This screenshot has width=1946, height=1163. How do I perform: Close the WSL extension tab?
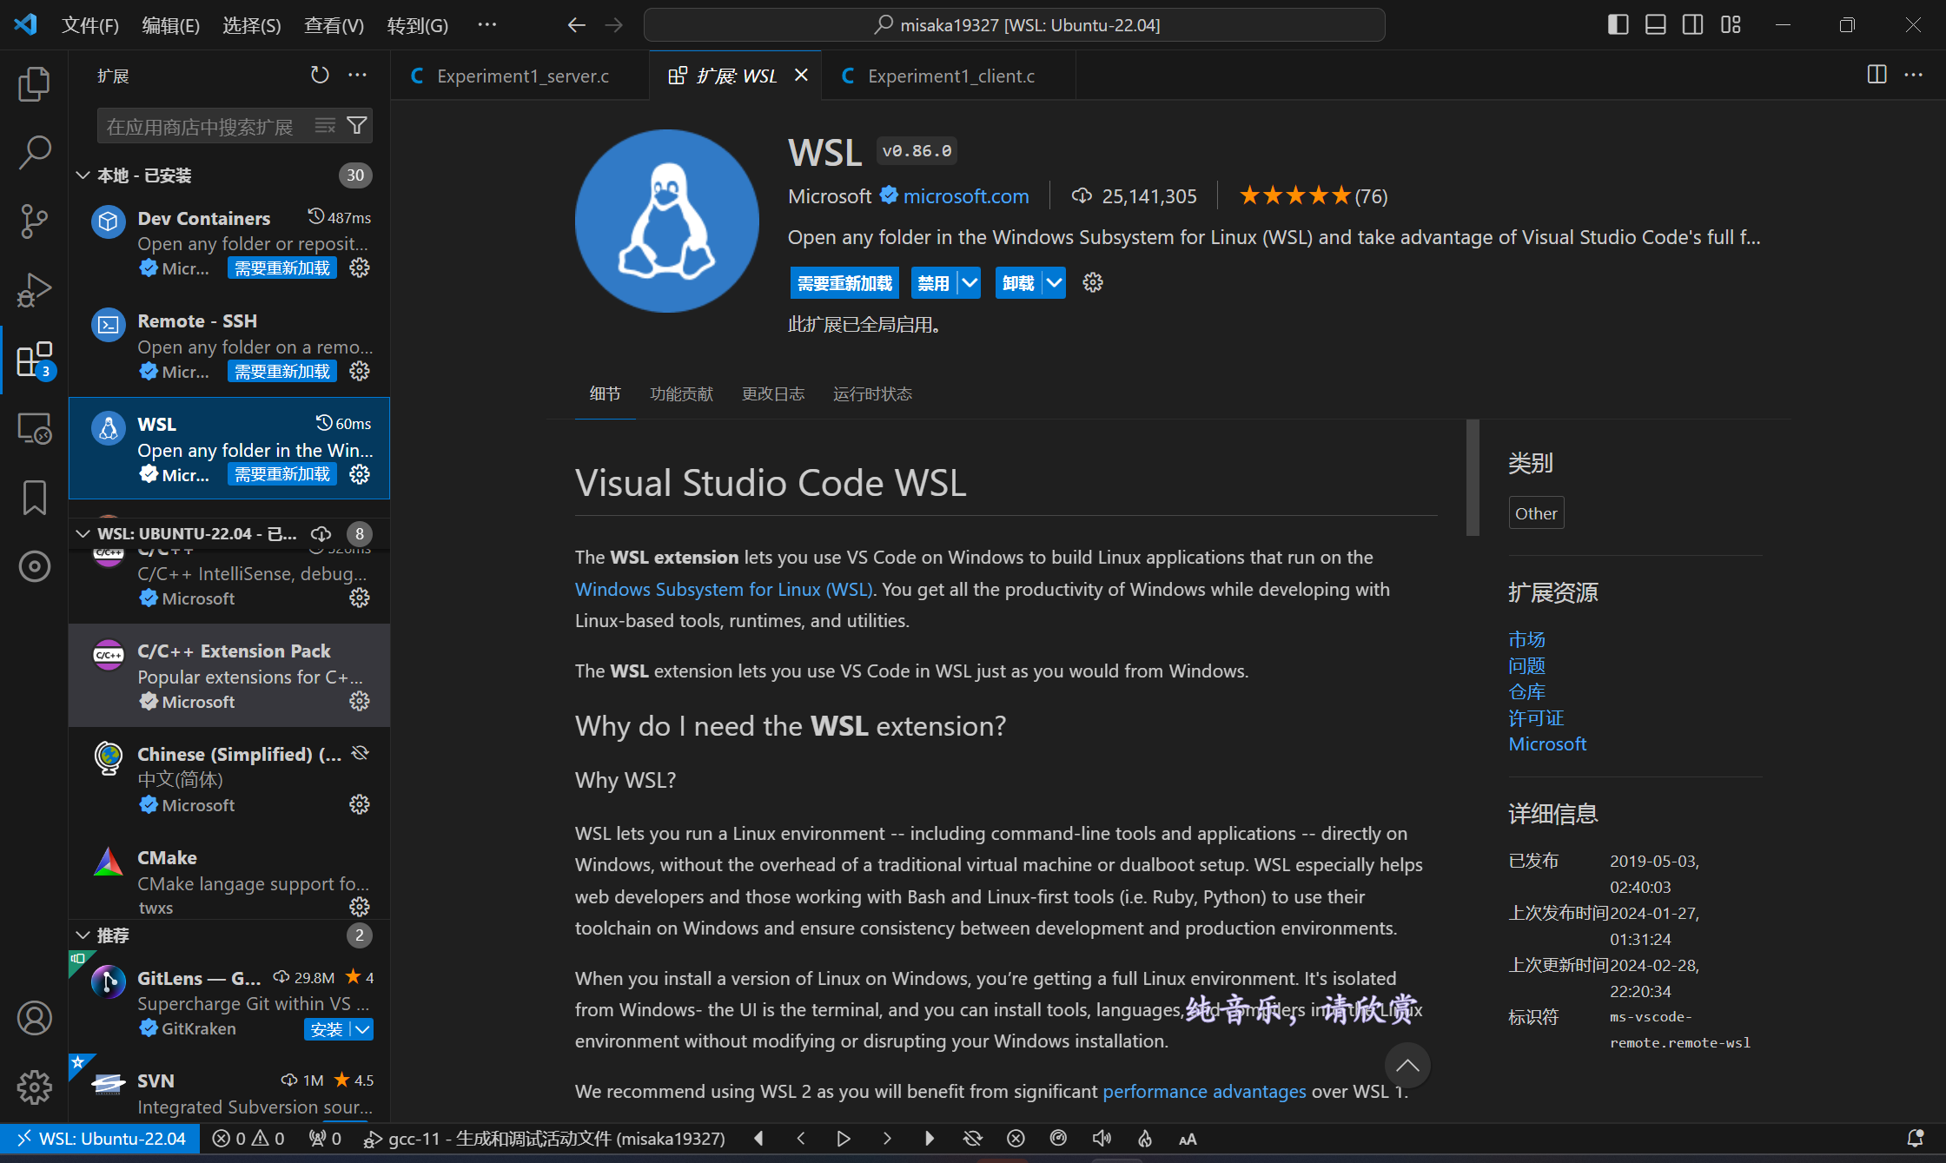(x=801, y=76)
